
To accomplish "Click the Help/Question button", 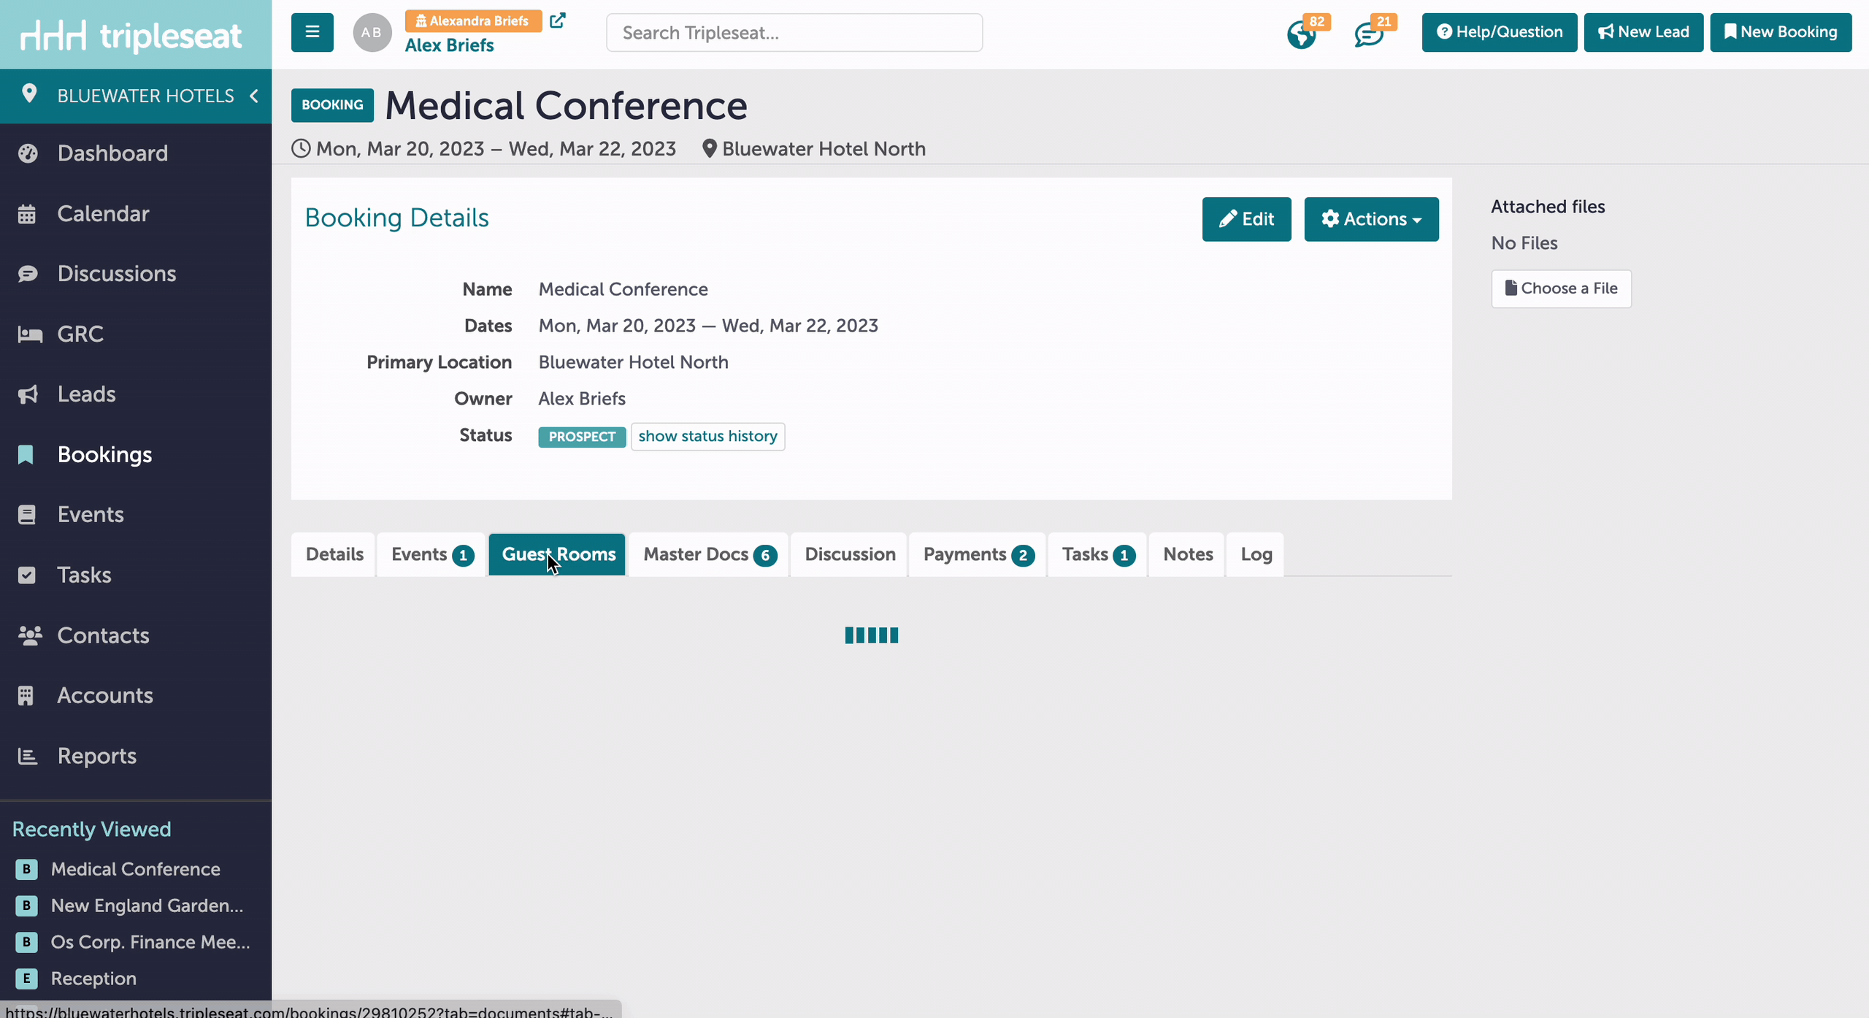I will pos(1499,32).
